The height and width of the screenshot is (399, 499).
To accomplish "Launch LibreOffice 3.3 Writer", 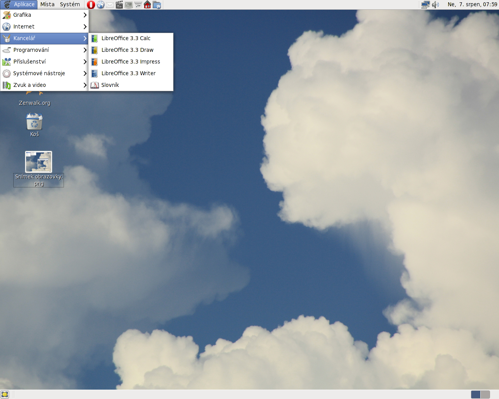I will click(131, 73).
